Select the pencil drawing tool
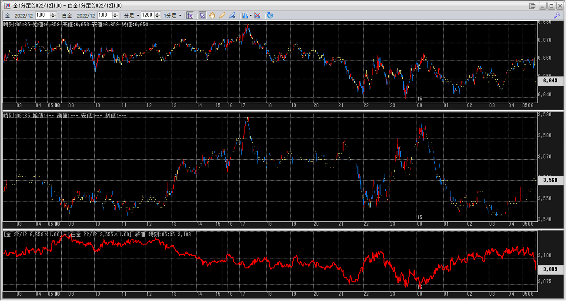This screenshot has width=566, height=301. click(222, 16)
